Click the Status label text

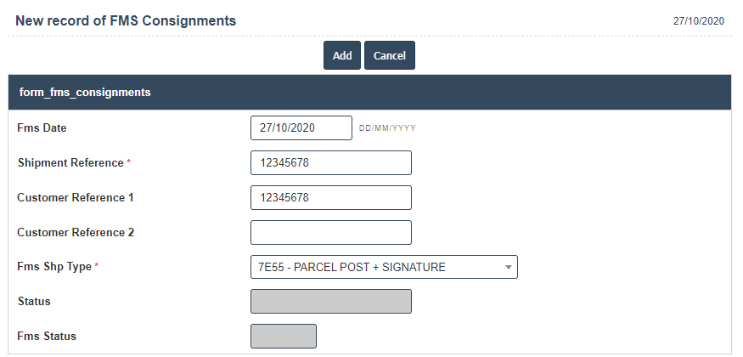coord(34,302)
